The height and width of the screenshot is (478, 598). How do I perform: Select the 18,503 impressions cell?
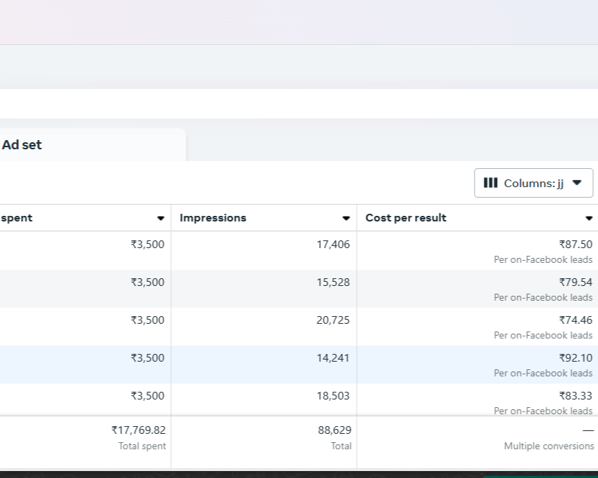click(x=333, y=396)
